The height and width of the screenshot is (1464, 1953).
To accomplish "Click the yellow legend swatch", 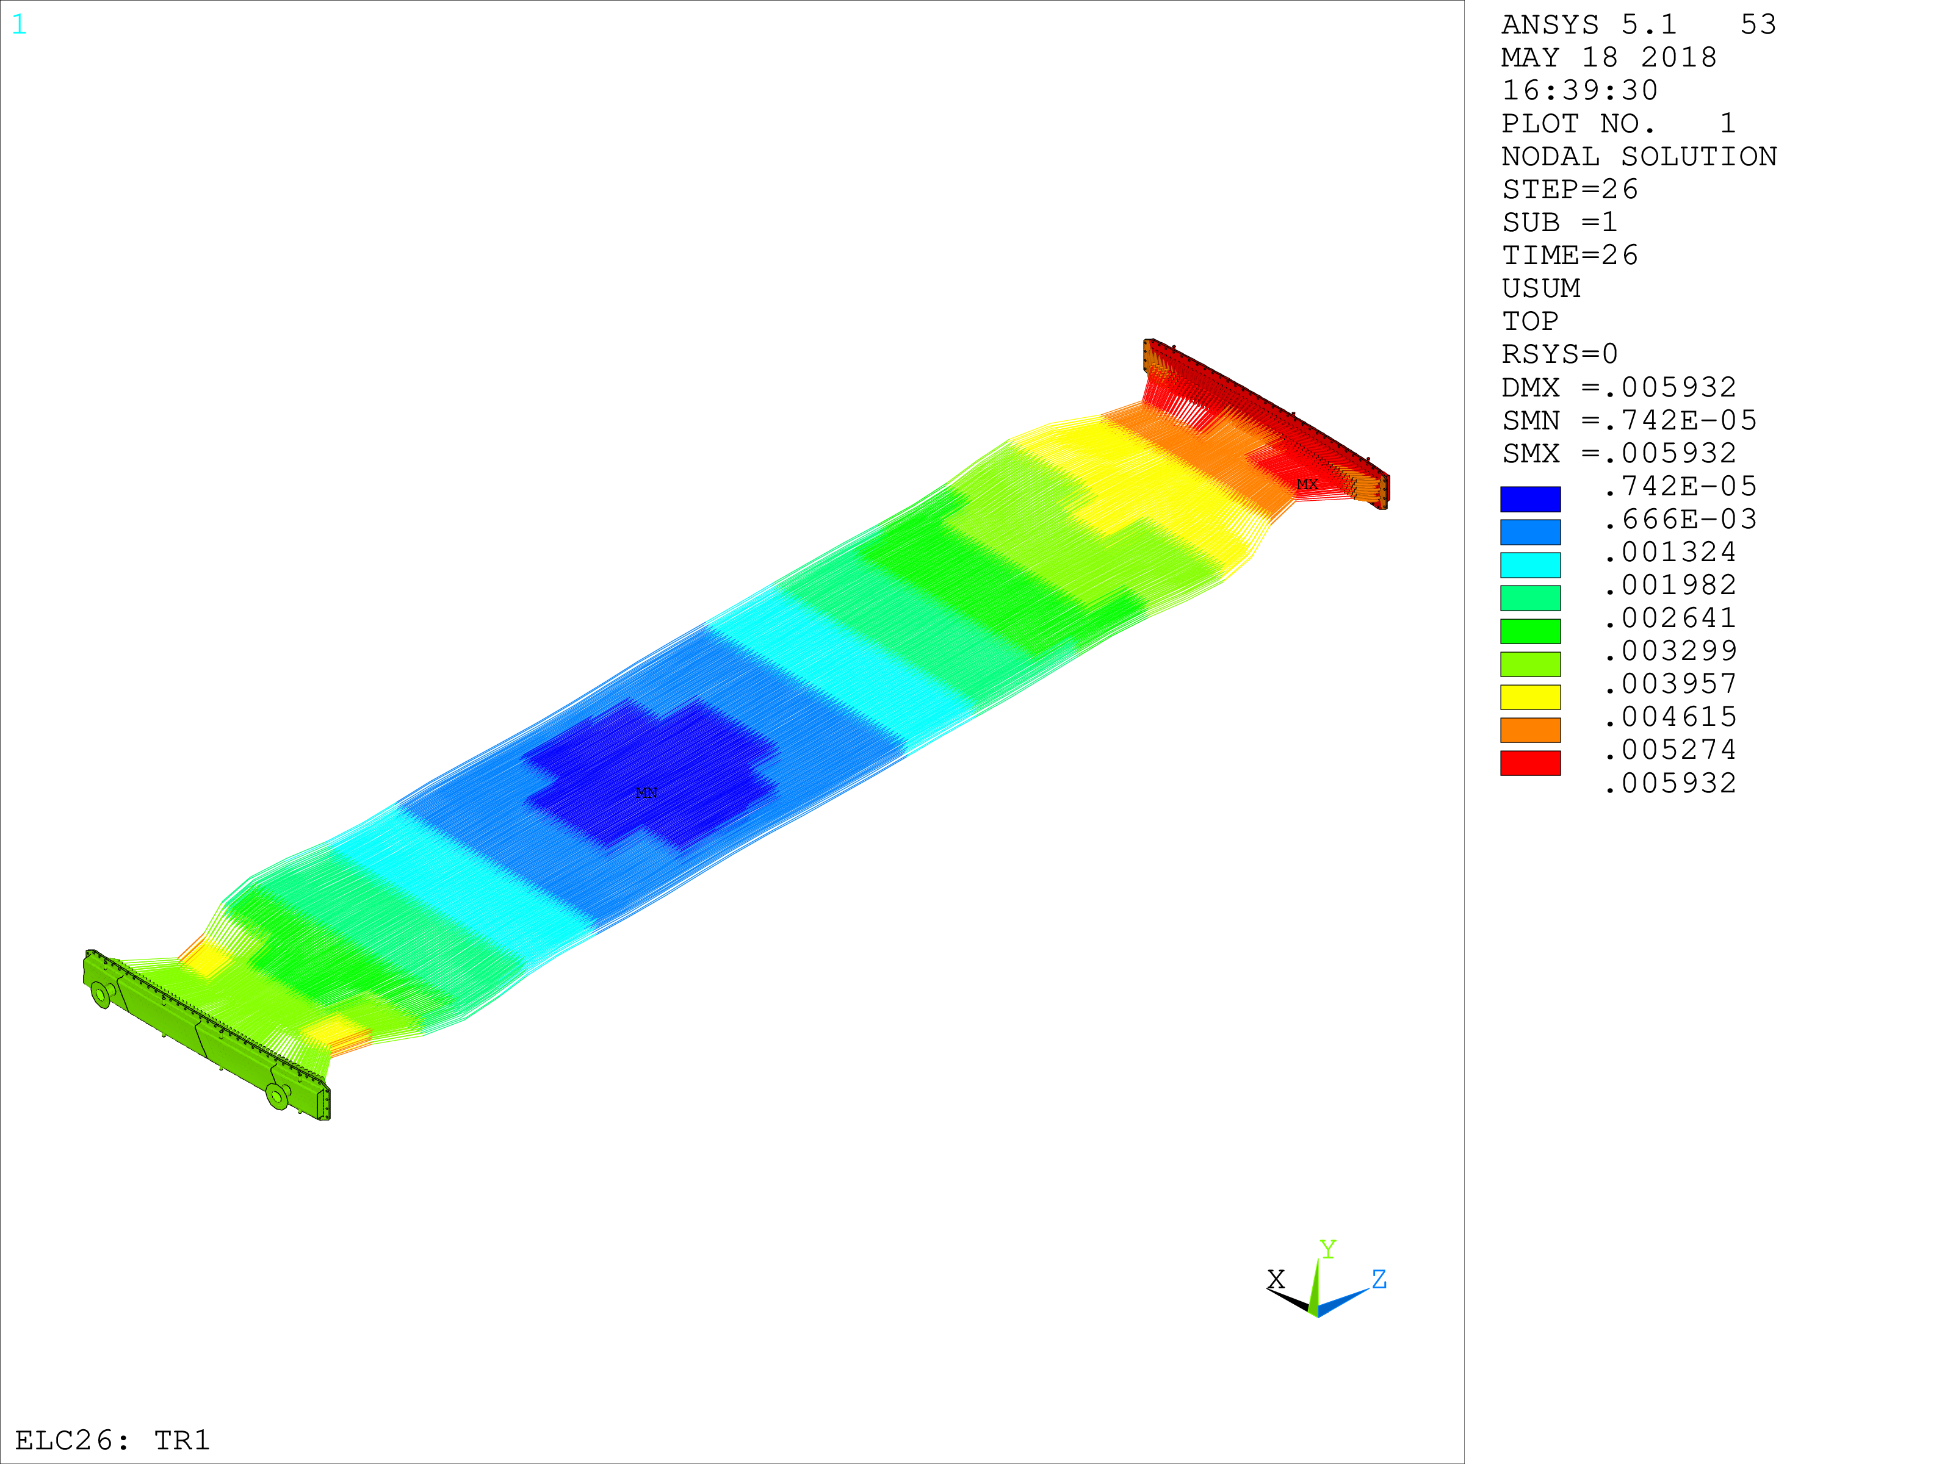I will coord(1530,697).
